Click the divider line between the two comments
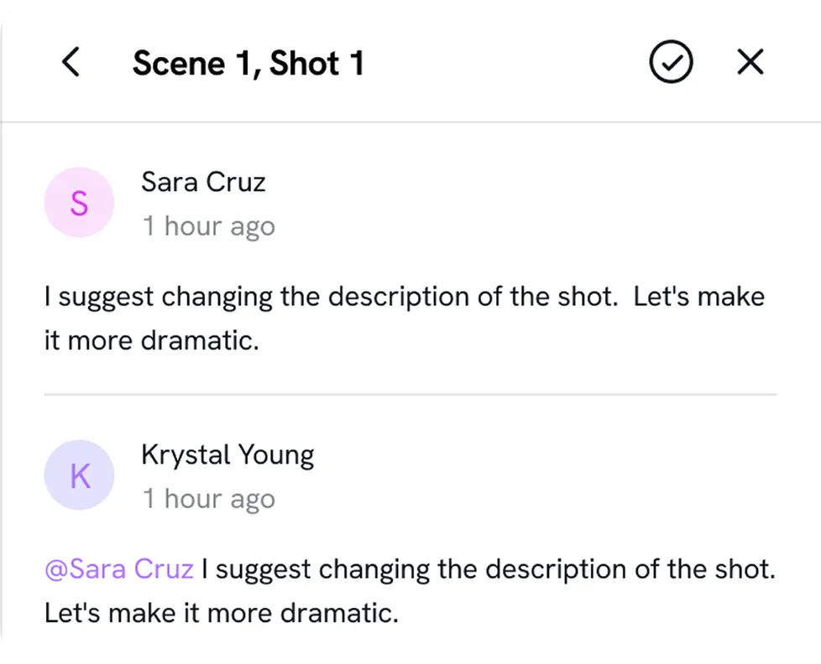Screen dimensions: 821x664 [x=410, y=394]
